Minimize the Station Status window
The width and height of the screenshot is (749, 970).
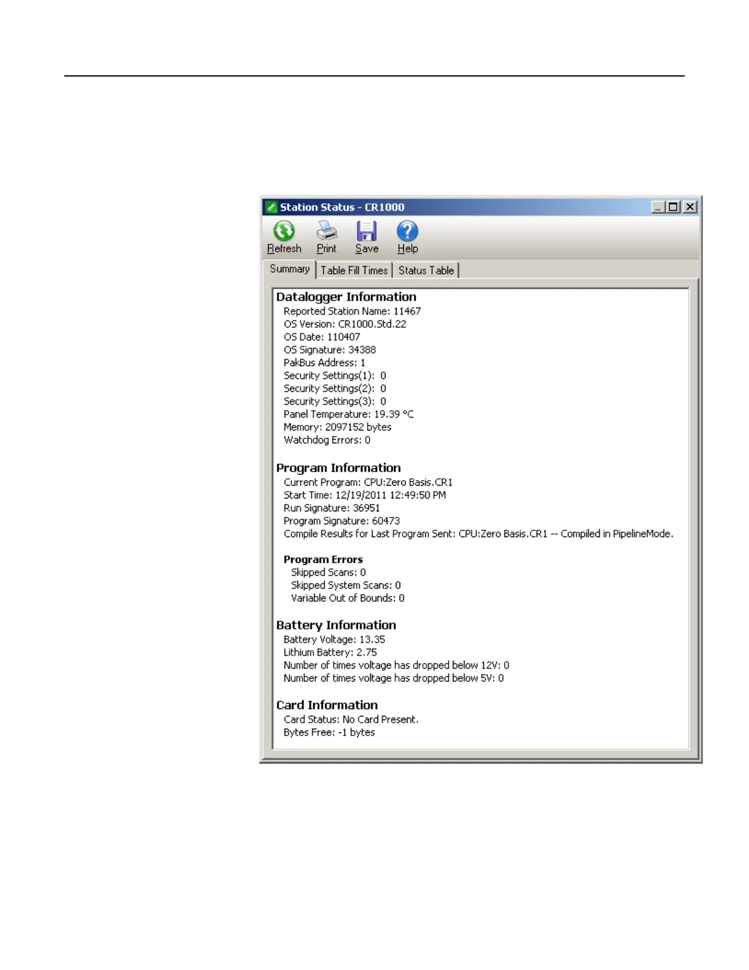pyautogui.click(x=658, y=207)
